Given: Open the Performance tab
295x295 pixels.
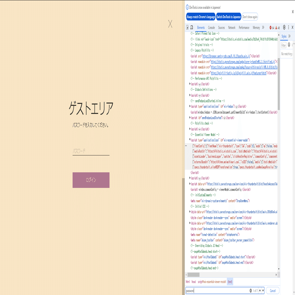Looking at the screenshot, I should pyautogui.click(x=244, y=28).
